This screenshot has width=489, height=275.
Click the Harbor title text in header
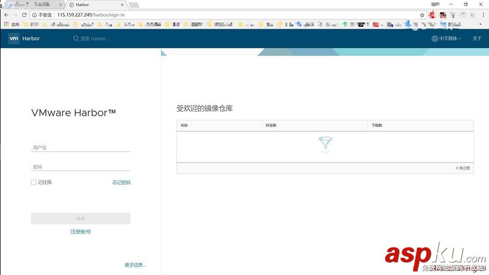(31, 38)
